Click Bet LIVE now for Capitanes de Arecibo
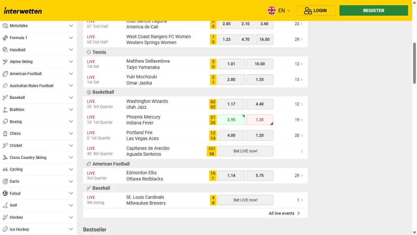Screen dimensions: 417x235 (245, 151)
